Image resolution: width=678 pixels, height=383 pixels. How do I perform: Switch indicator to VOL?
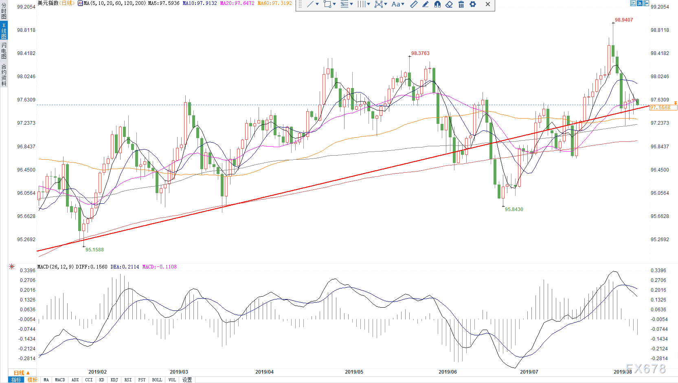pos(172,380)
